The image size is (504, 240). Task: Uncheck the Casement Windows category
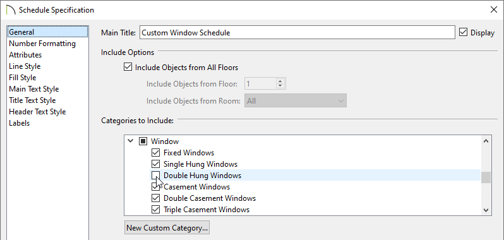coord(155,187)
